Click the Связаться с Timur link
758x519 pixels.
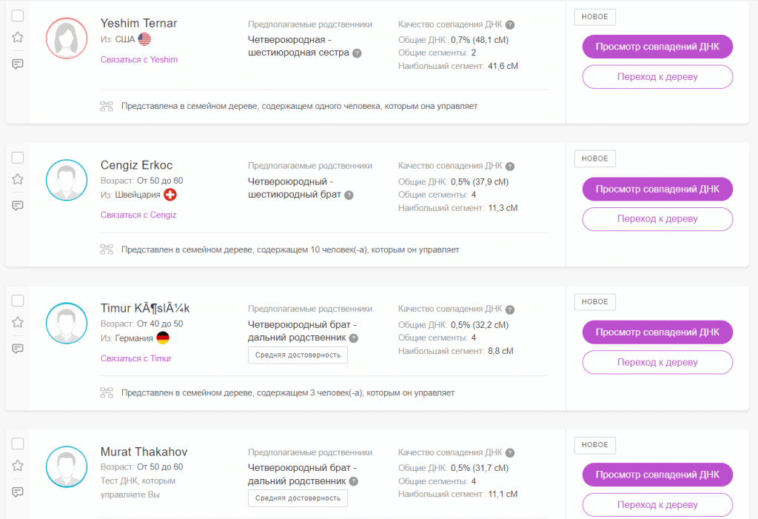(x=136, y=358)
